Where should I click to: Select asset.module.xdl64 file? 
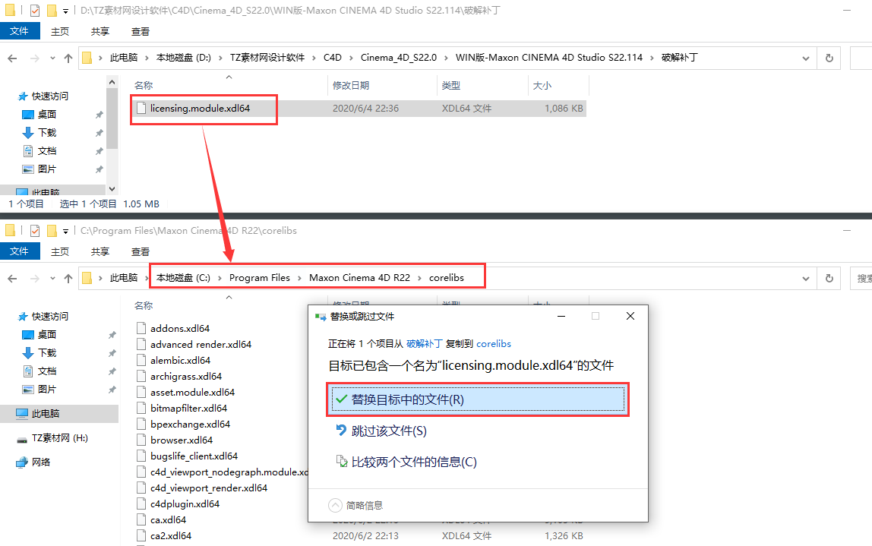point(192,393)
